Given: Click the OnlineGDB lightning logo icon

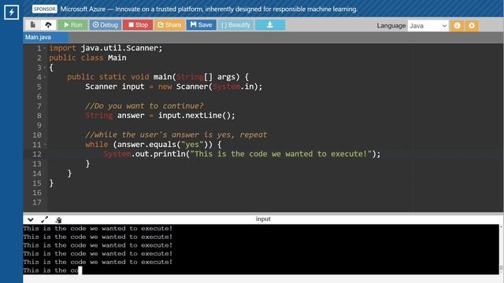Looking at the screenshot, I should tap(11, 13).
